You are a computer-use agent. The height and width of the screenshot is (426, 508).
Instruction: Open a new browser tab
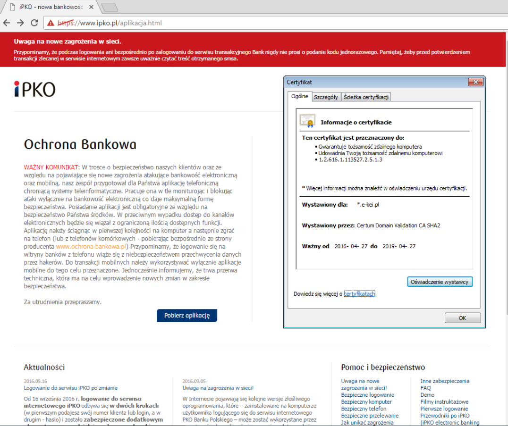coord(110,7)
